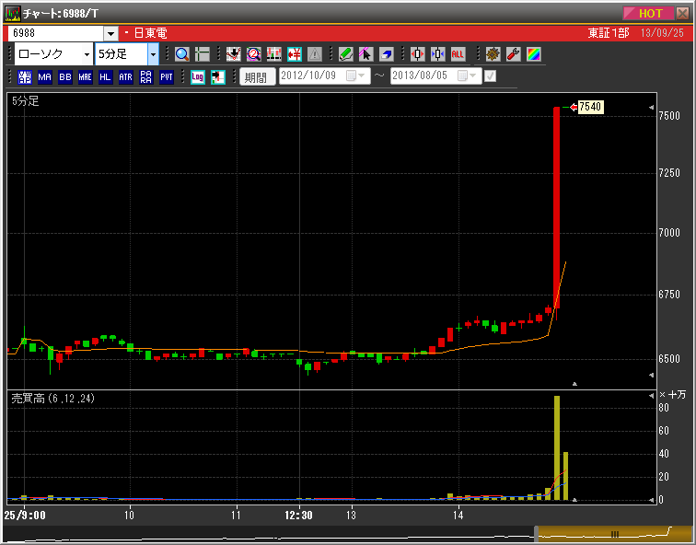Click the red ALL display icon
This screenshot has width=696, height=545.
click(x=458, y=54)
